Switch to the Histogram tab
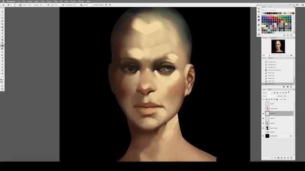This screenshot has height=171, width=305. point(273,38)
